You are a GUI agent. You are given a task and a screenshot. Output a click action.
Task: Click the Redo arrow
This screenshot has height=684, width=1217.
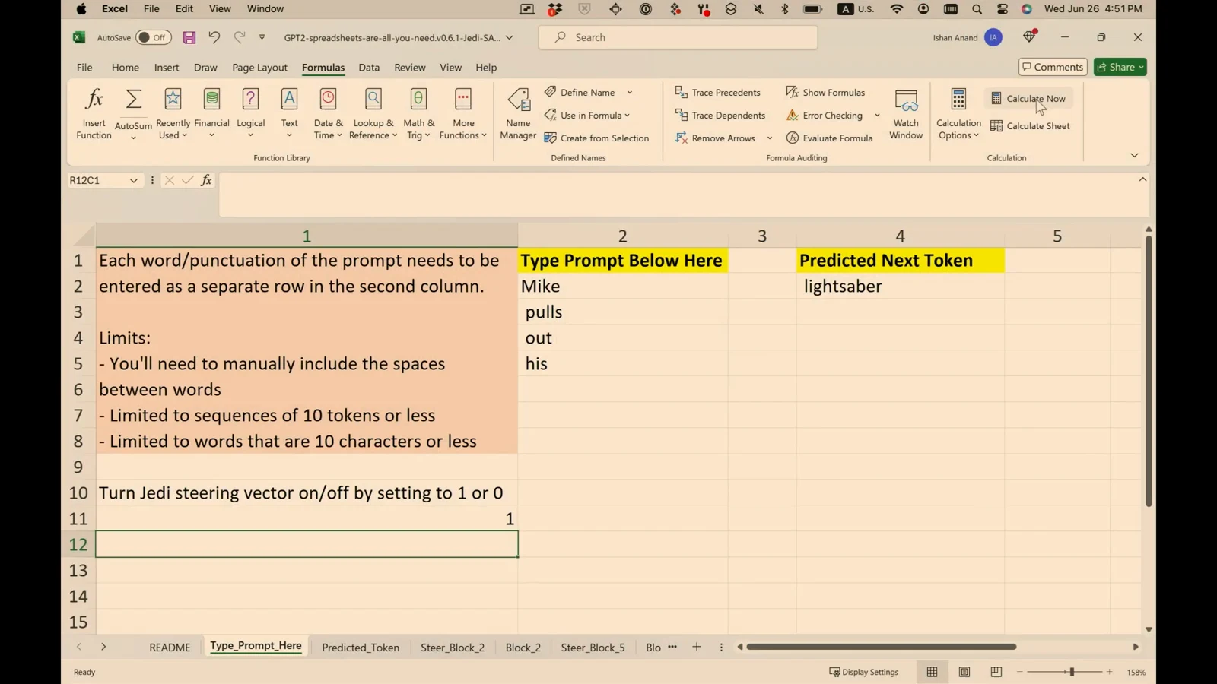(240, 37)
